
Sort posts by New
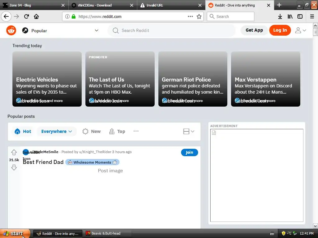pyautogui.click(x=92, y=131)
